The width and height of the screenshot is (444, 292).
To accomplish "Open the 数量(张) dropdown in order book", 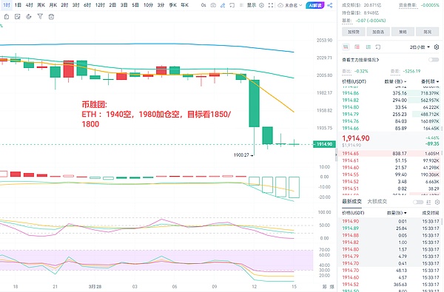I will click(x=395, y=81).
